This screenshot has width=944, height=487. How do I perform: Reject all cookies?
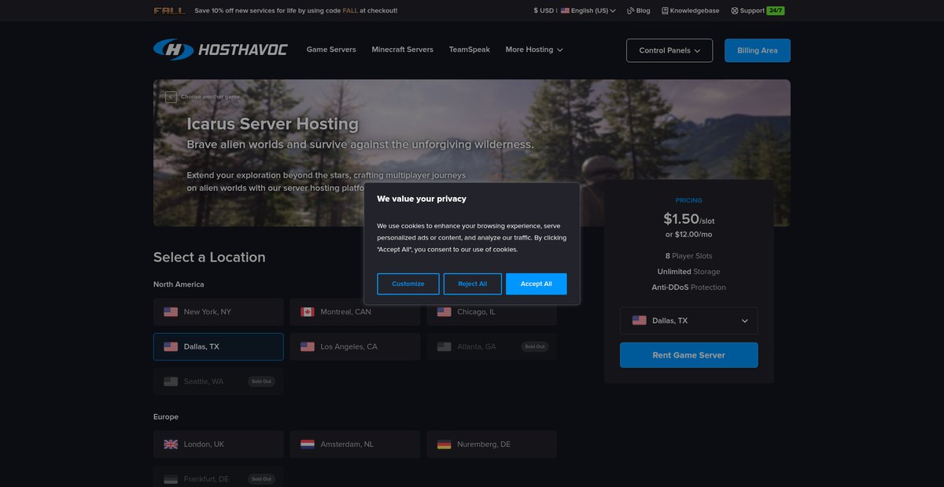pyautogui.click(x=473, y=284)
